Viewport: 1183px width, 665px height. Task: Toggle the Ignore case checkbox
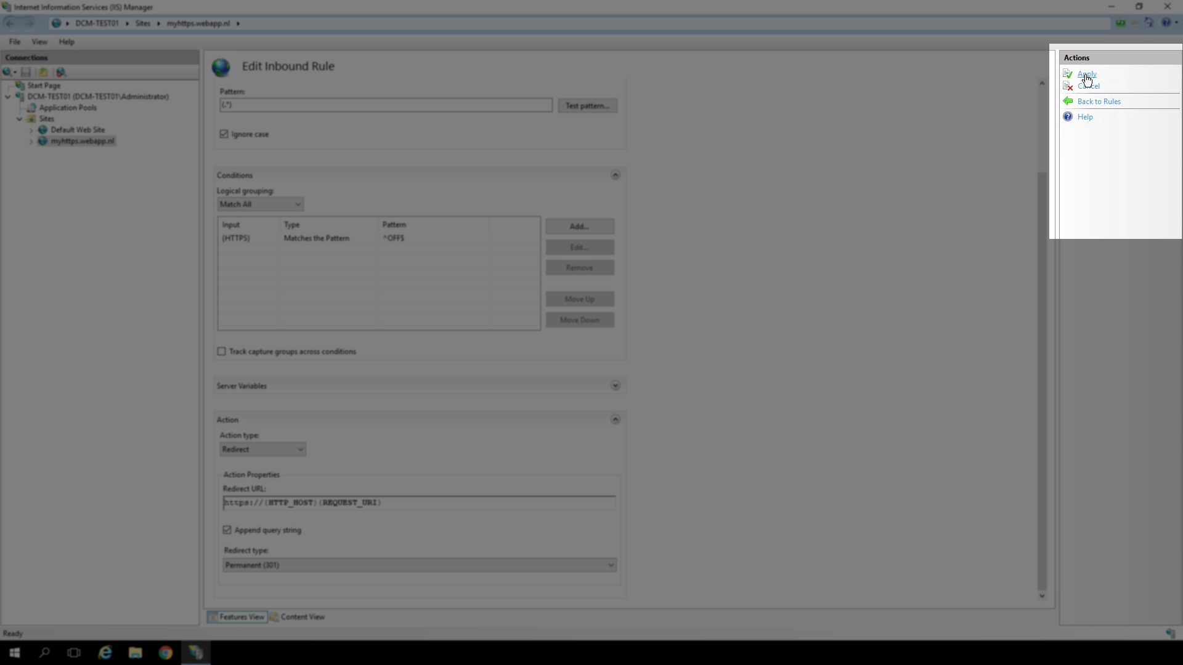[224, 134]
